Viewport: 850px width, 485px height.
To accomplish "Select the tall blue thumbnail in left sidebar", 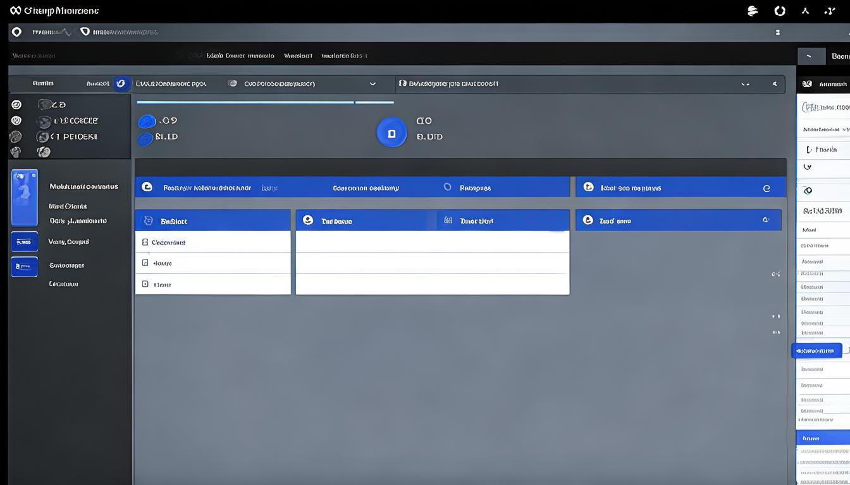I will [x=25, y=198].
